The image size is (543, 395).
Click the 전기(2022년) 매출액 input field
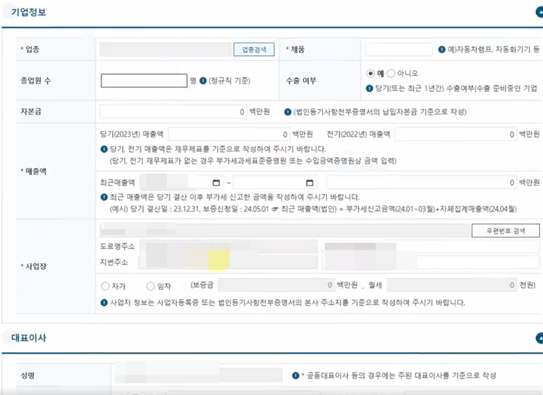455,135
